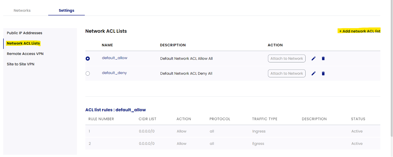Click the CIDR LIST column header
The image size is (393, 157).
click(147, 119)
